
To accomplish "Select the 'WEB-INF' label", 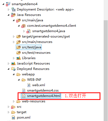I will point(34,80).
